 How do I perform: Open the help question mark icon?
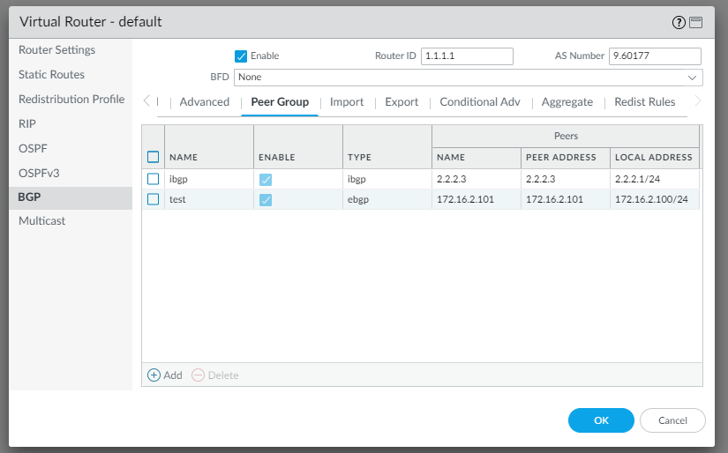pos(678,22)
